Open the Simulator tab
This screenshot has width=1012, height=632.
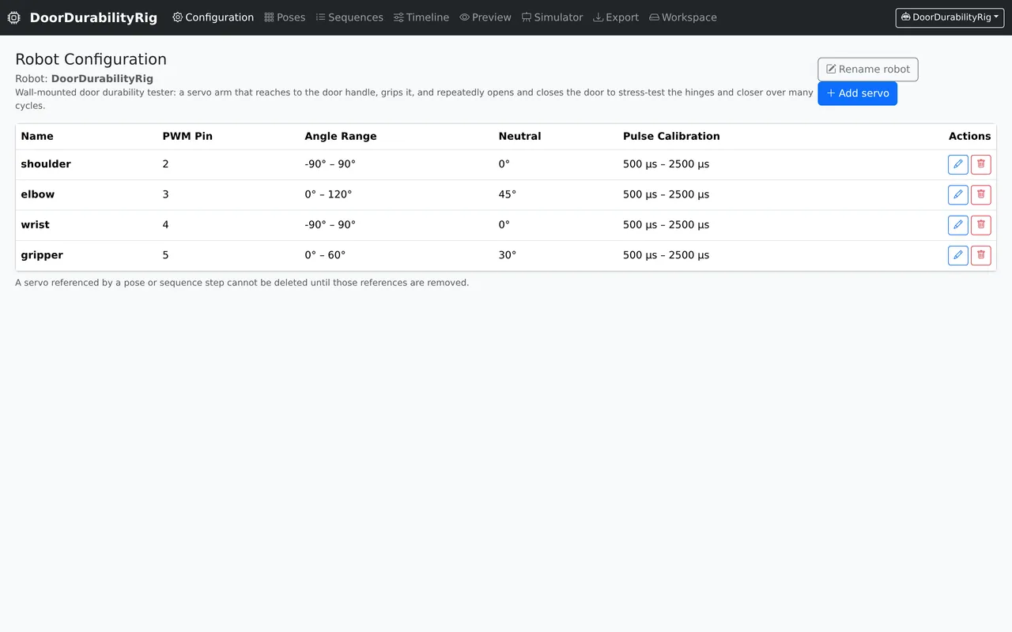(552, 17)
